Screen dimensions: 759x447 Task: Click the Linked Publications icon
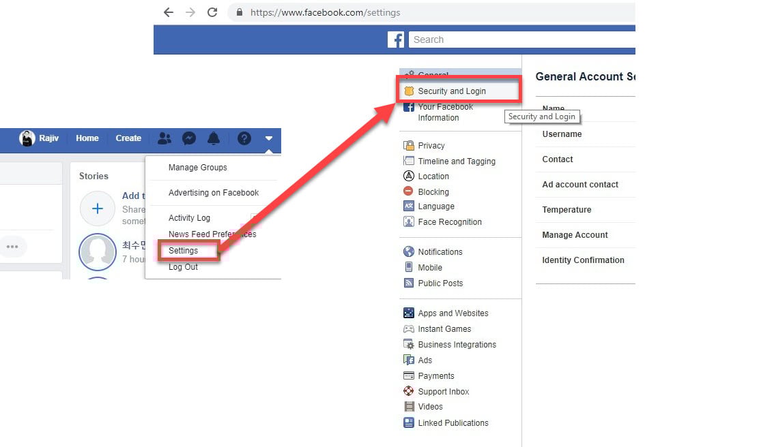pos(409,422)
